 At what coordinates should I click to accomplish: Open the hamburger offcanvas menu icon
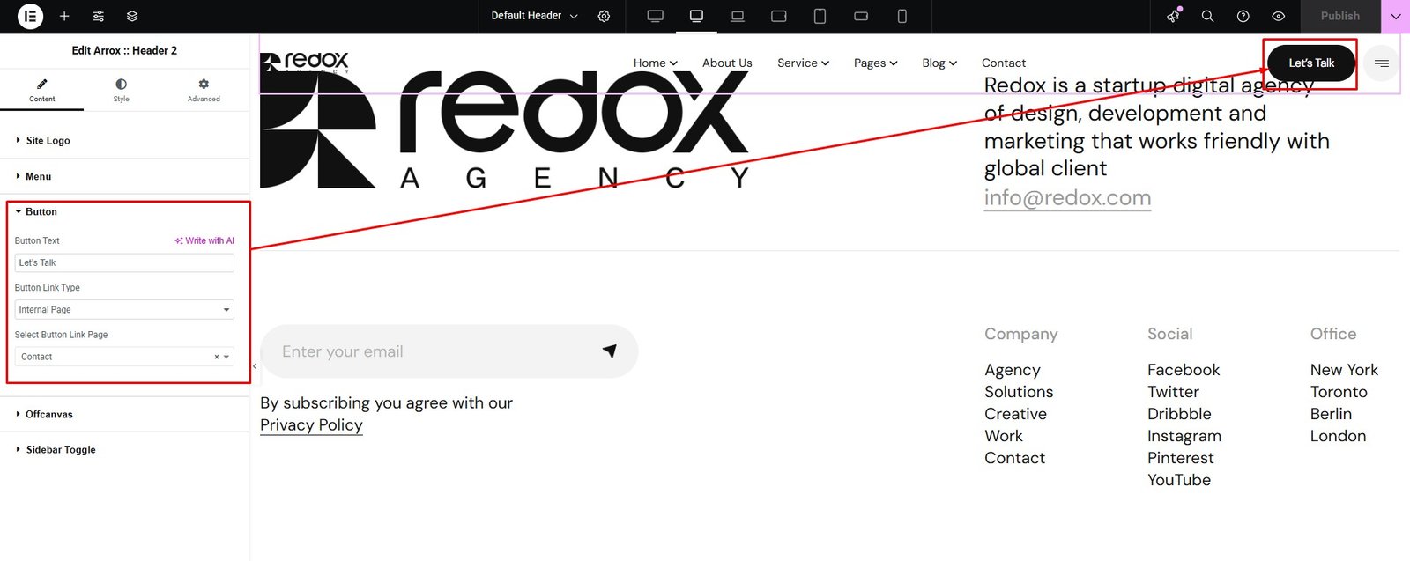coord(1381,63)
